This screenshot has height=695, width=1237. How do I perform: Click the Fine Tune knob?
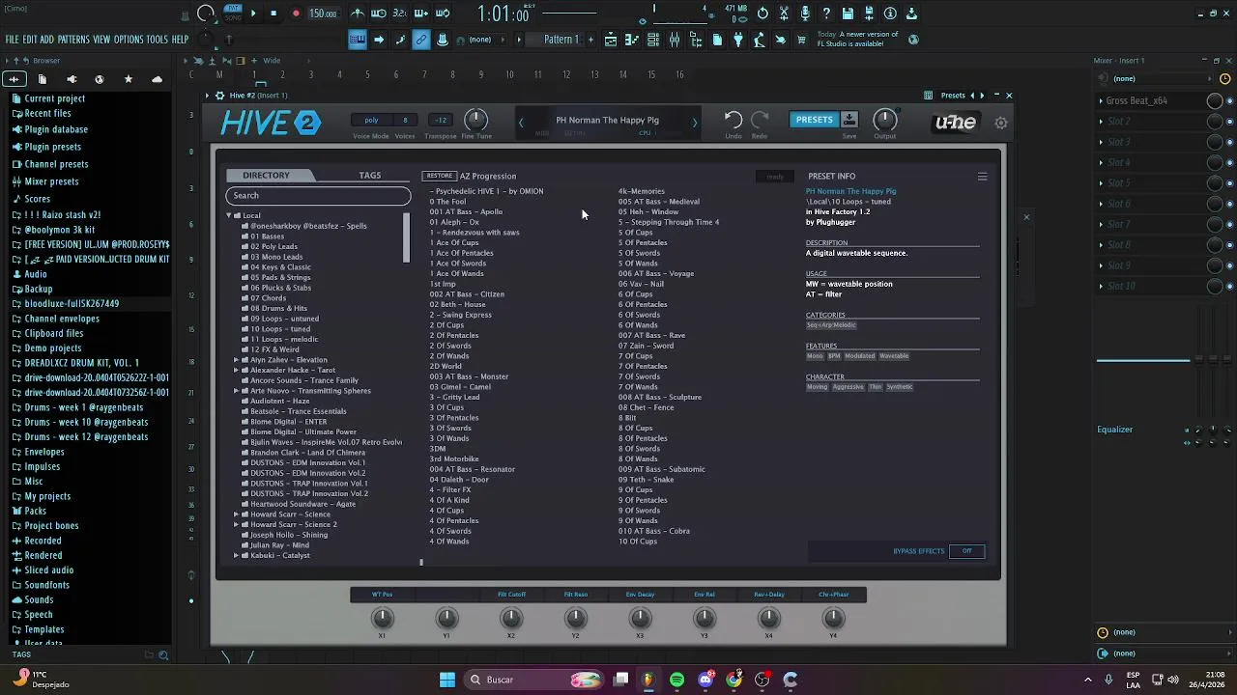475,120
